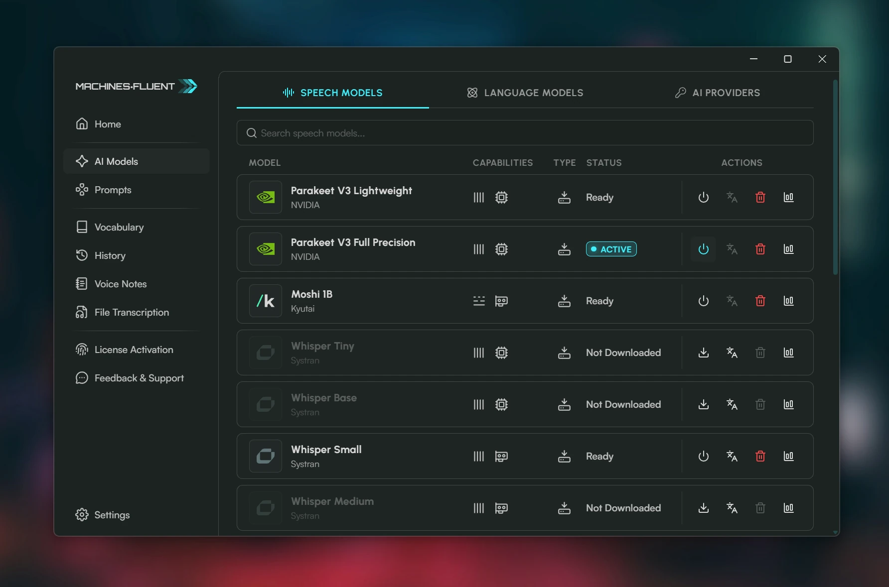
Task: Click 'Not Downloaded' status of Whisper Base
Action: tap(623, 404)
